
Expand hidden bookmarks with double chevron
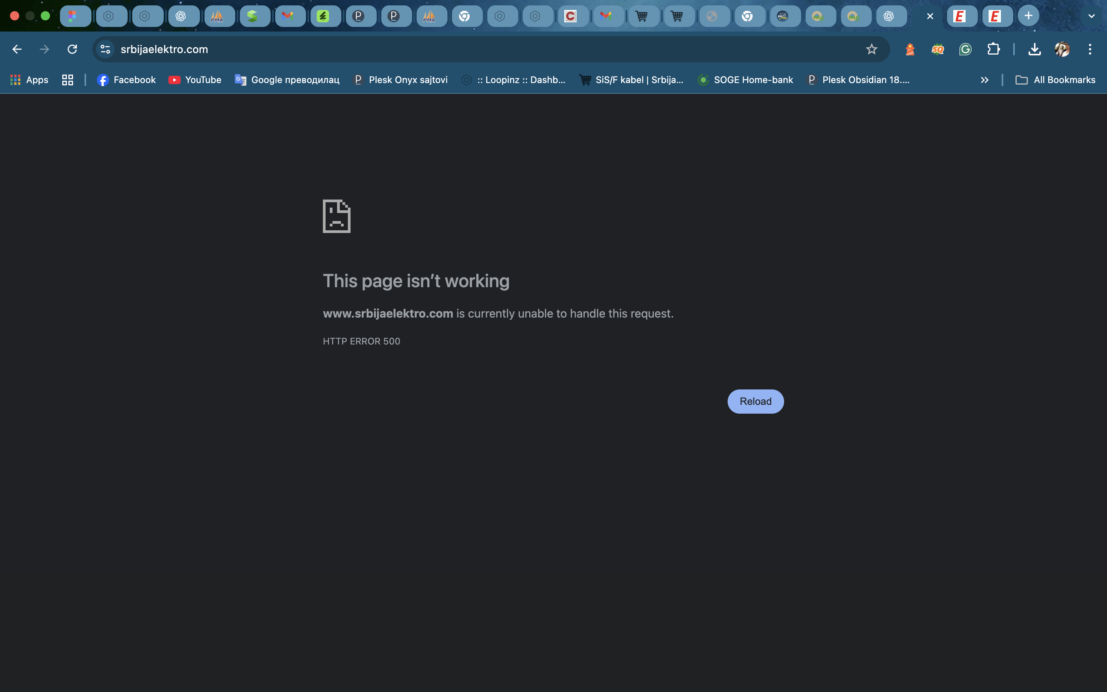[984, 80]
